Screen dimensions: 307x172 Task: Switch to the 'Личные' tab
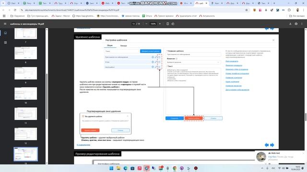123,46
